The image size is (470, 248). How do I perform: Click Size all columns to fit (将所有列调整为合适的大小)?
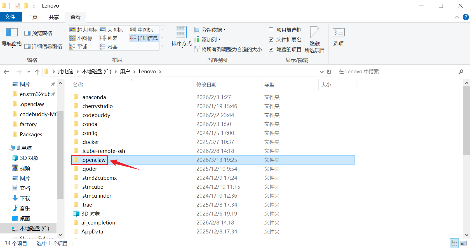(228, 50)
